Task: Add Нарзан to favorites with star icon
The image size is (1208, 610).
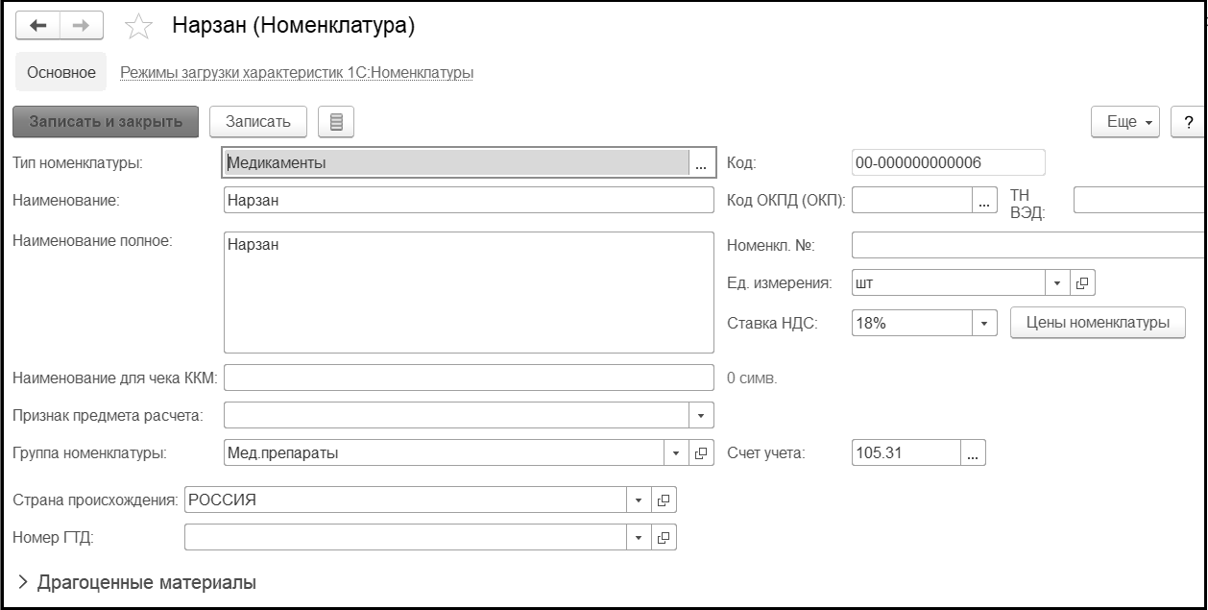Action: pyautogui.click(x=140, y=28)
